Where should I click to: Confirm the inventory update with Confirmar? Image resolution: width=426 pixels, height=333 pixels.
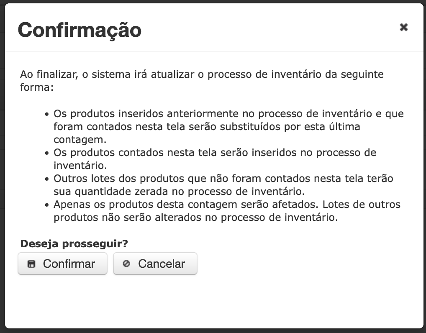coord(62,264)
